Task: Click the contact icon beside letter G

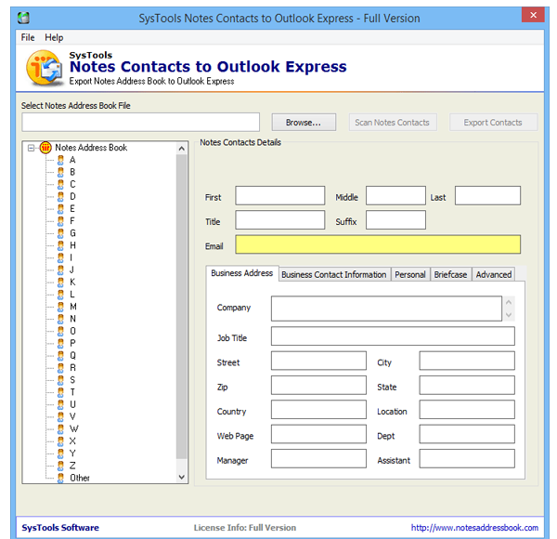Action: pyautogui.click(x=60, y=233)
